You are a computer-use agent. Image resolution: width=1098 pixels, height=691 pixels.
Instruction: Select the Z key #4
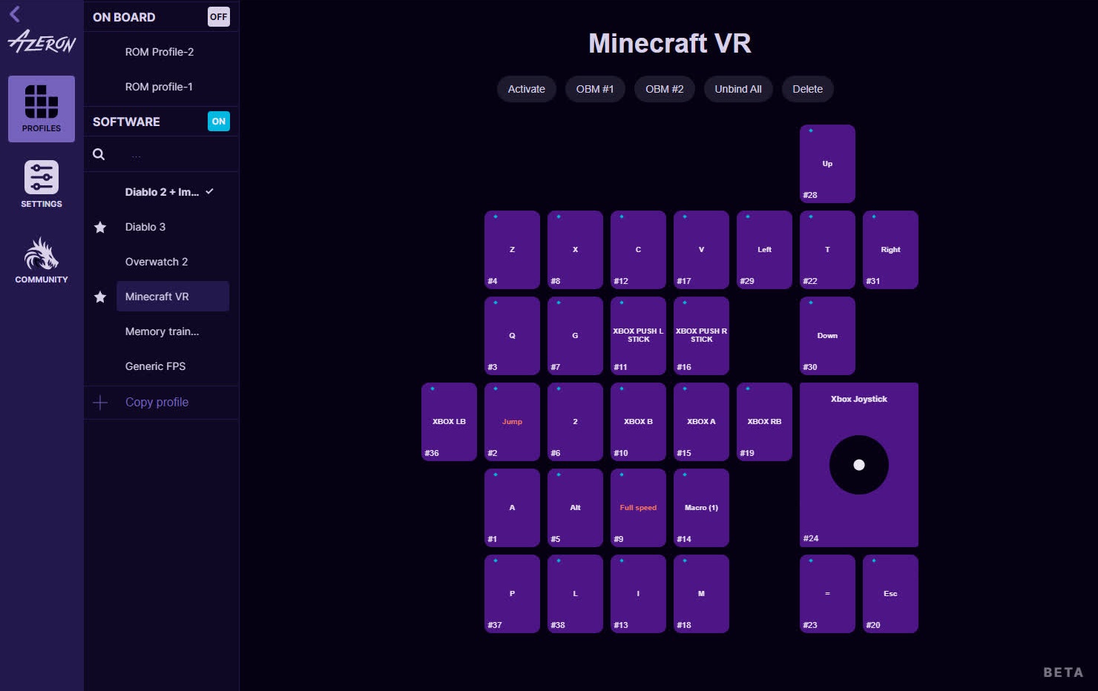click(x=513, y=250)
